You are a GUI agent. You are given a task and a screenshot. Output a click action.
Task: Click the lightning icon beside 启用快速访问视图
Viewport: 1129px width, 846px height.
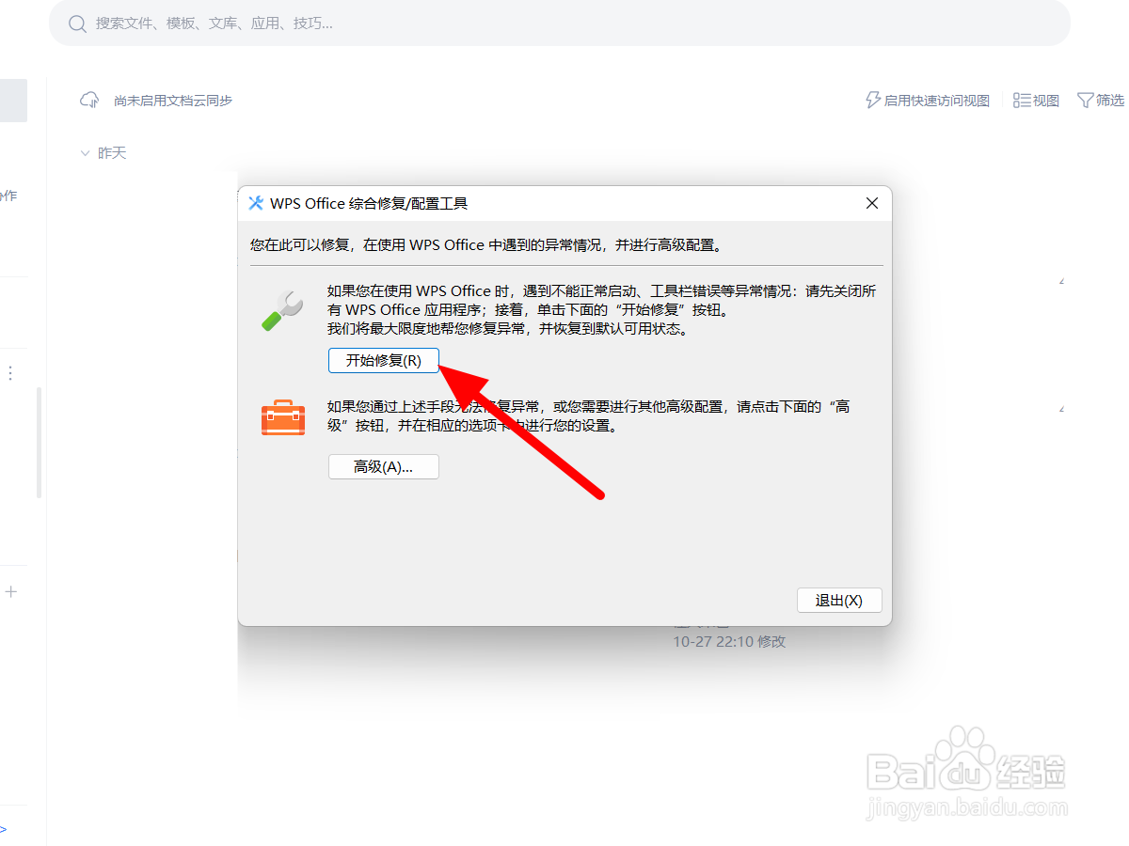point(870,100)
